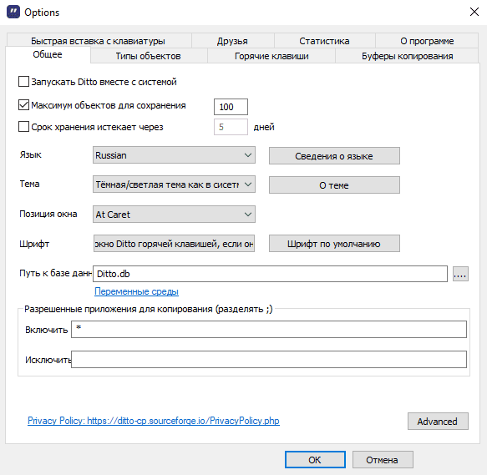Open the Язык dropdown showing Russian

click(x=174, y=155)
